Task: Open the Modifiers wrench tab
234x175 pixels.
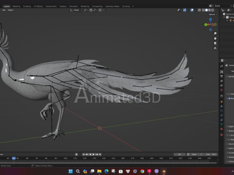Action: (222, 106)
